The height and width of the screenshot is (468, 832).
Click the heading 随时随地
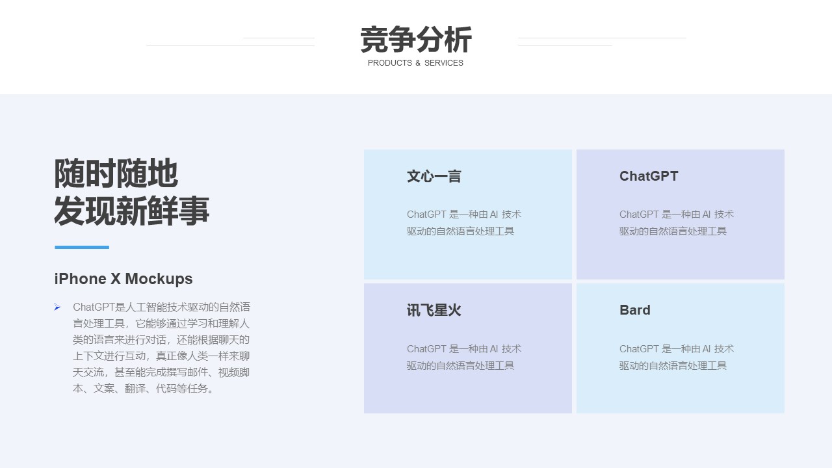tap(116, 174)
